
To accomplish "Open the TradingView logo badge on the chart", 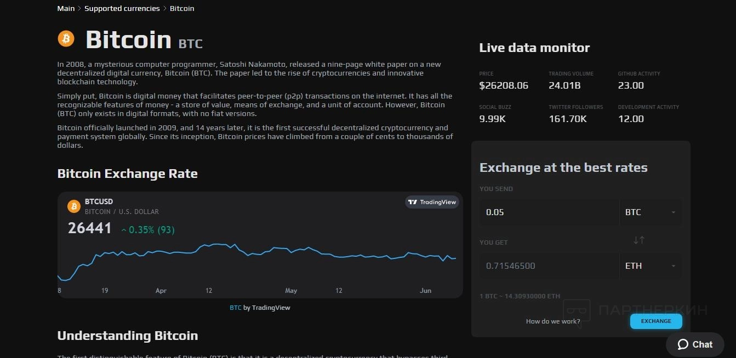I will (x=432, y=202).
